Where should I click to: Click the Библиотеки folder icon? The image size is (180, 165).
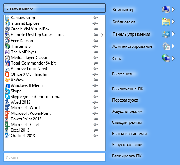166,22
